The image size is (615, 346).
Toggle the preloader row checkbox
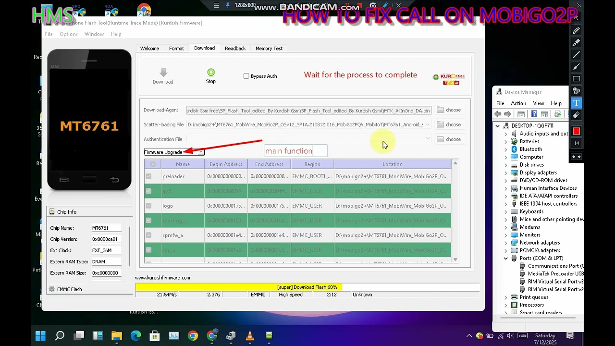point(148,176)
